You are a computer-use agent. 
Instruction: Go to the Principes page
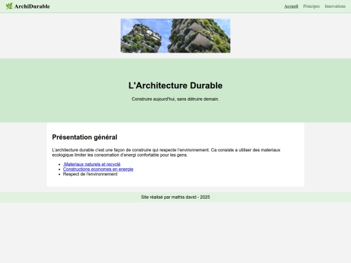[311, 6]
